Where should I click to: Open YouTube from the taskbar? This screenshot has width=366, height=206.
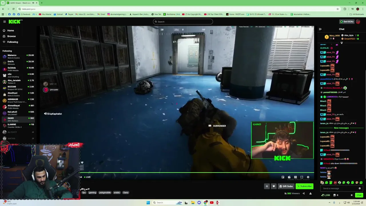[x=212, y=203]
